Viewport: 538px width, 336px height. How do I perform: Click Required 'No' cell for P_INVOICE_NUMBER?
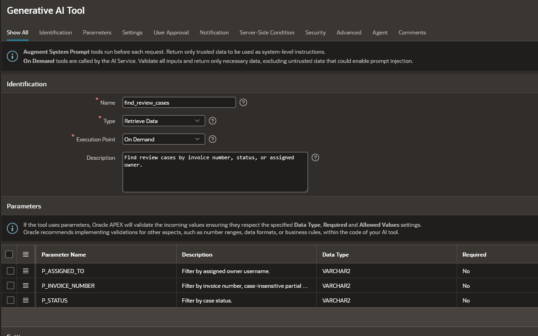coord(498,286)
